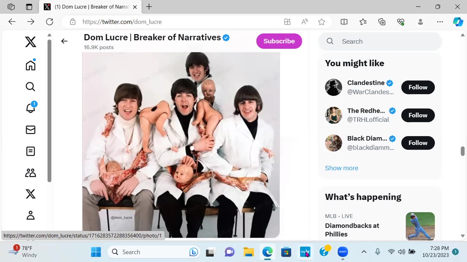Click Show more suggestions
The width and height of the screenshot is (467, 262).
click(341, 168)
